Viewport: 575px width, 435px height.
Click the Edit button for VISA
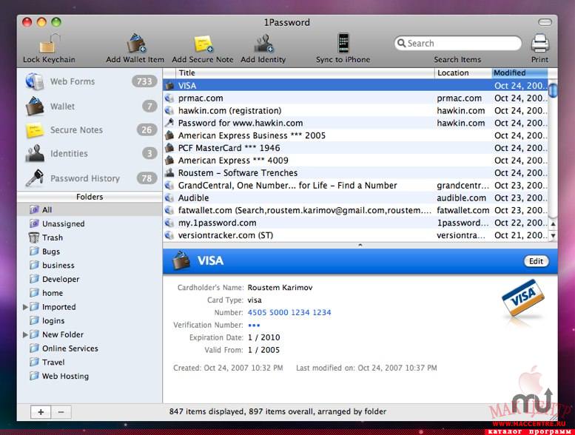(536, 261)
